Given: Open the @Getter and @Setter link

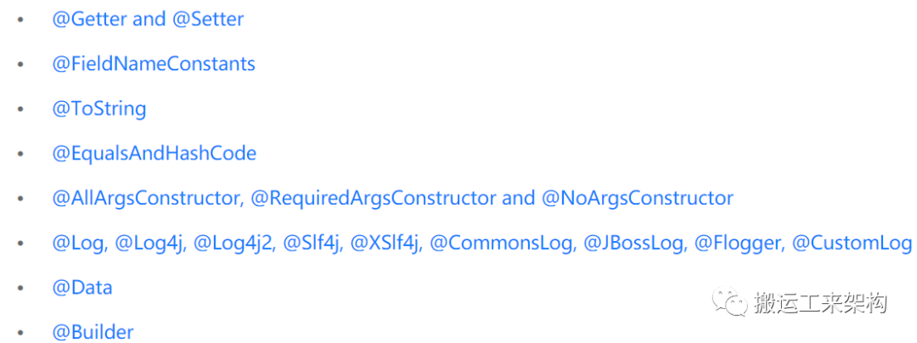Looking at the screenshot, I should 148,19.
